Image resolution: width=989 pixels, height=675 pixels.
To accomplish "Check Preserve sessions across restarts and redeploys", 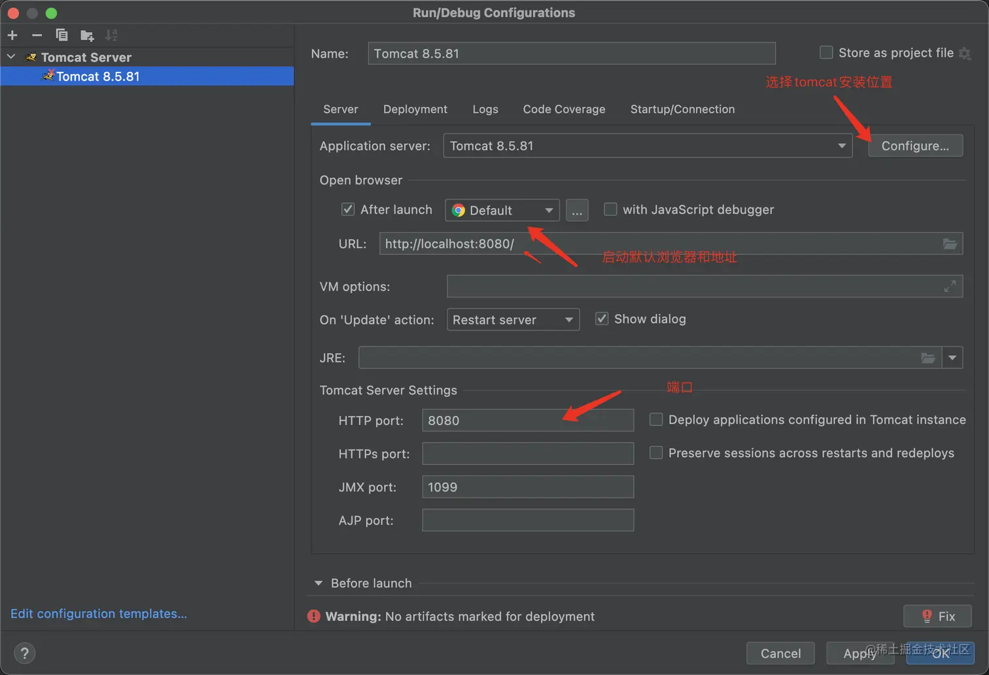I will point(656,453).
